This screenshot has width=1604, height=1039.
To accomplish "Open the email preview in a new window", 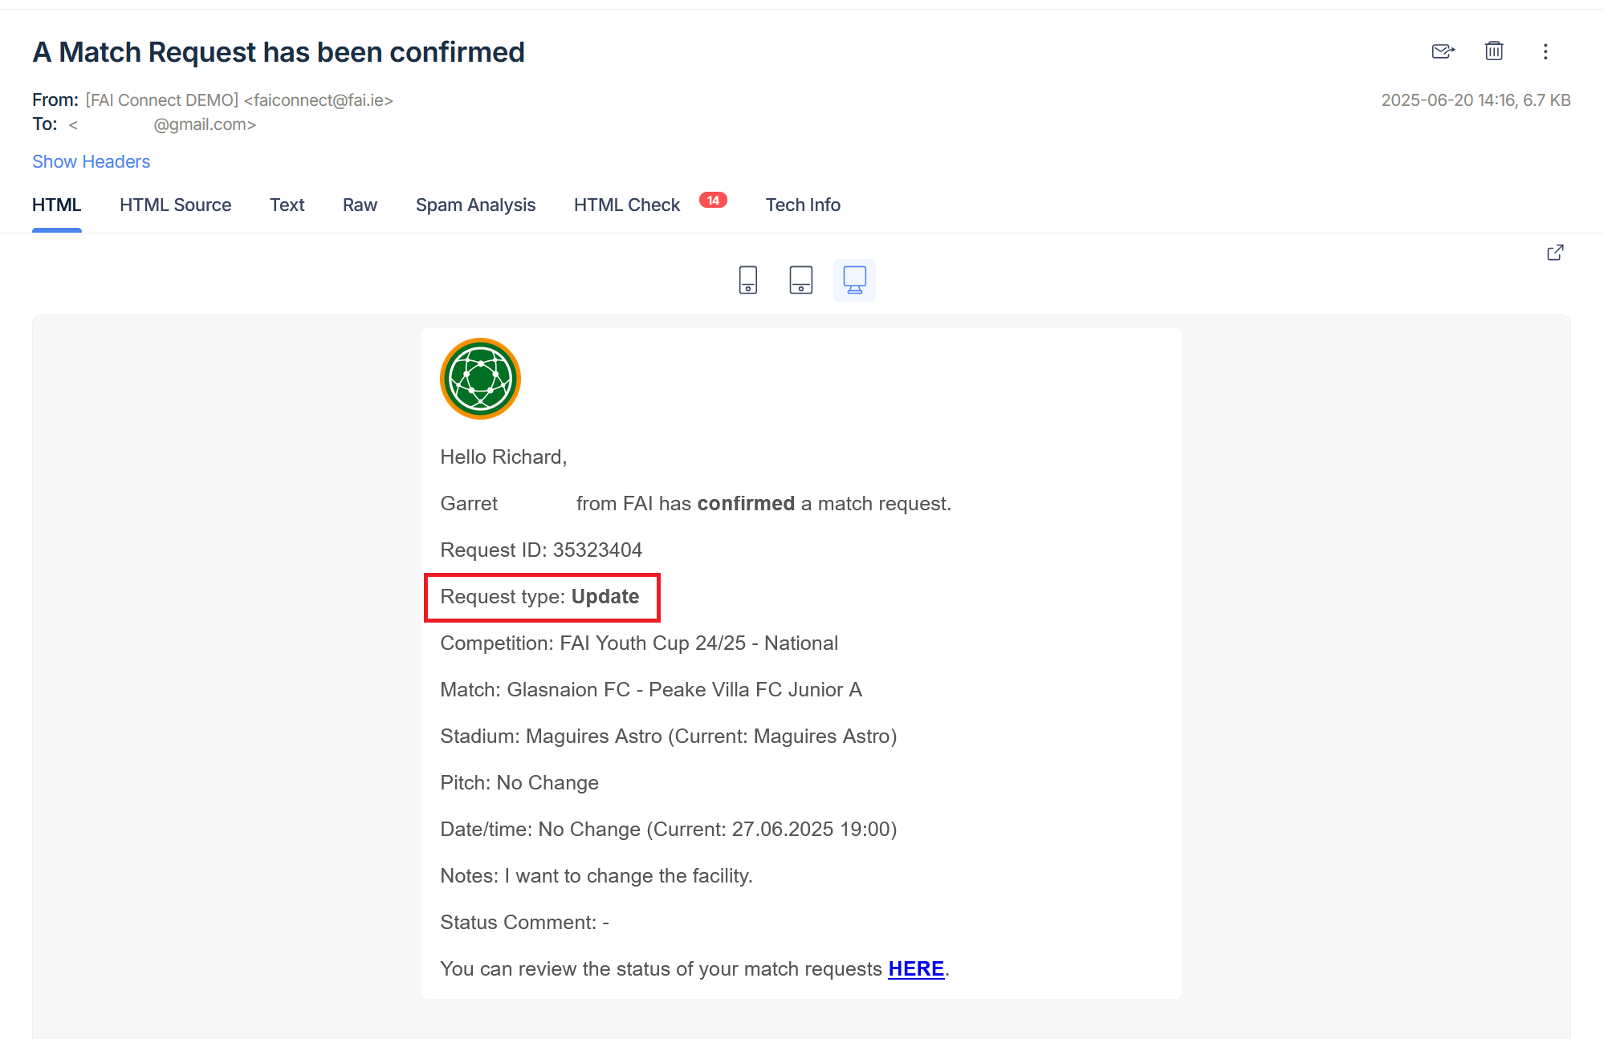I will 1554,253.
